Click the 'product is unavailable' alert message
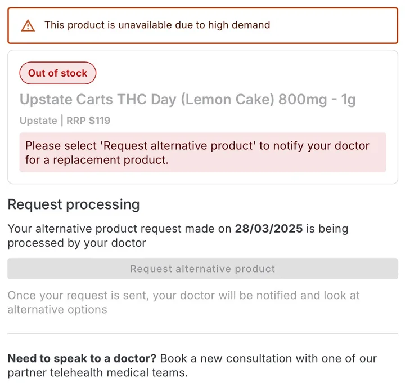The width and height of the screenshot is (405, 392). [x=157, y=25]
